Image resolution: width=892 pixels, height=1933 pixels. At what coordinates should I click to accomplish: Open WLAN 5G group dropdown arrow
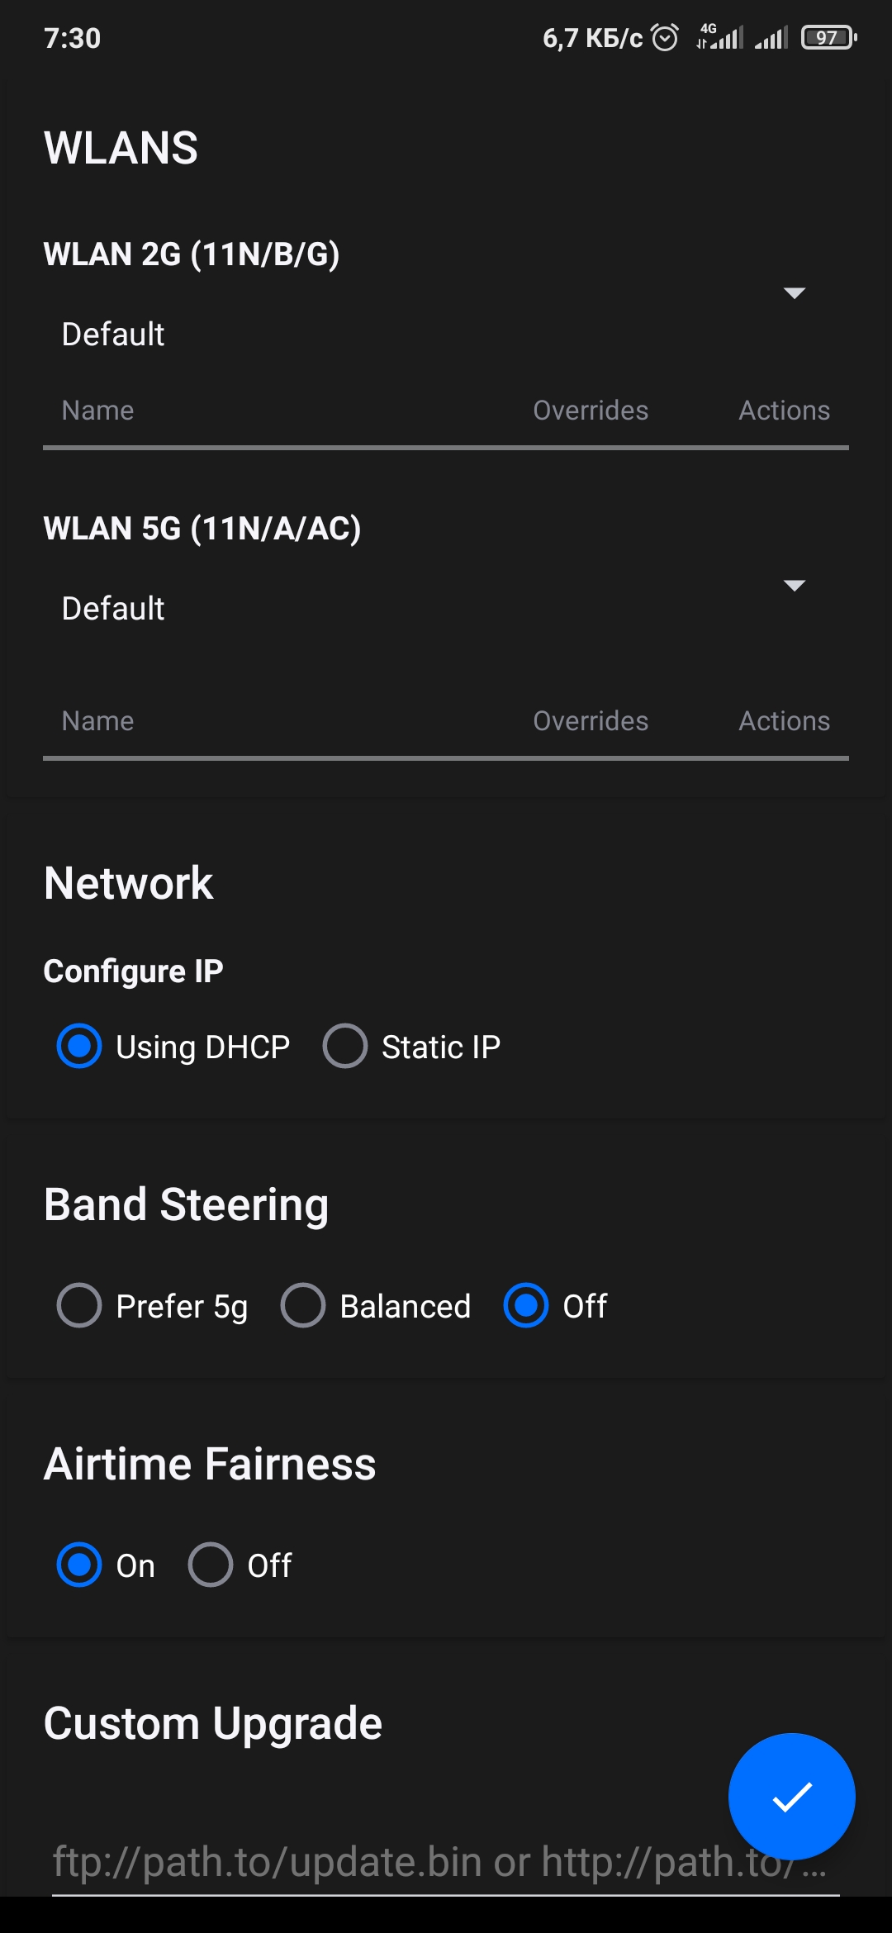pyautogui.click(x=794, y=586)
